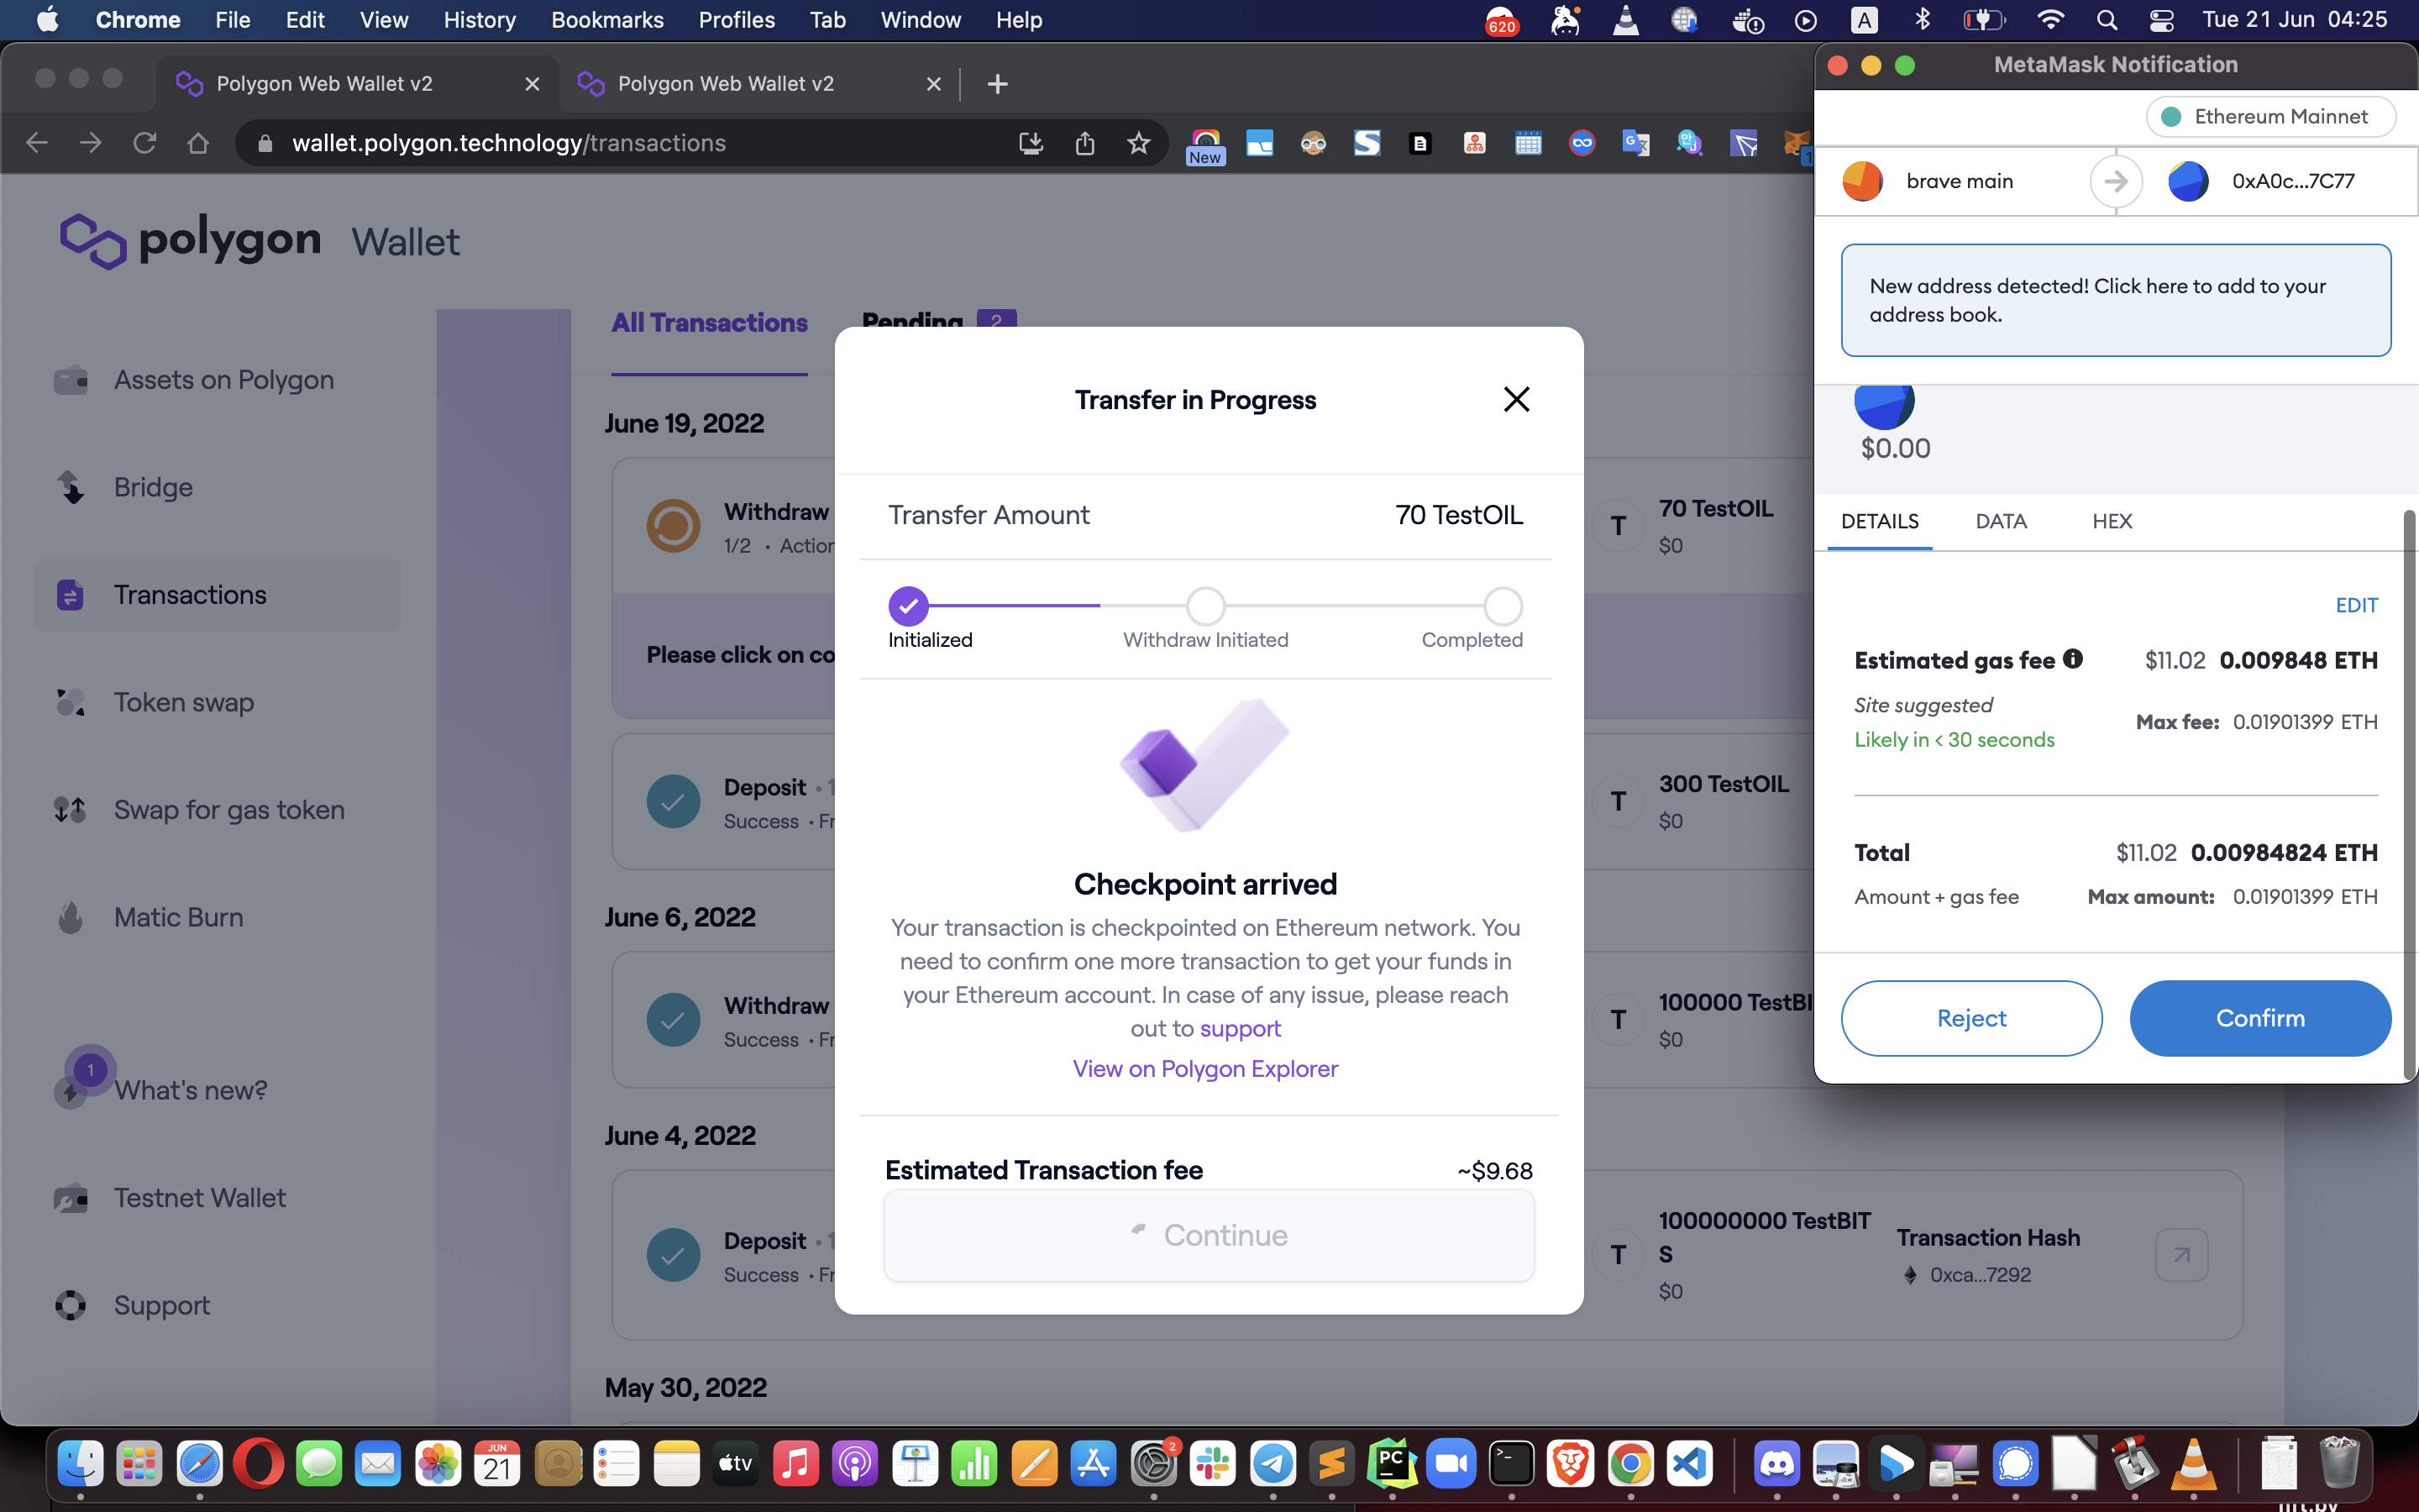
Task: Open transaction hash external link arrow
Action: (2181, 1254)
